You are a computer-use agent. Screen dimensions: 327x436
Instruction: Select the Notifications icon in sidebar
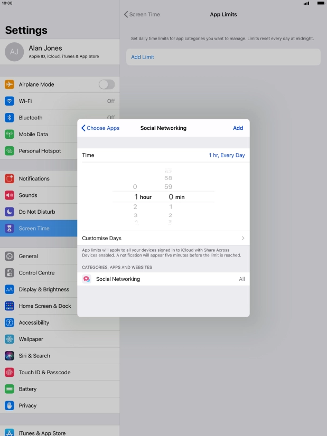click(x=10, y=178)
